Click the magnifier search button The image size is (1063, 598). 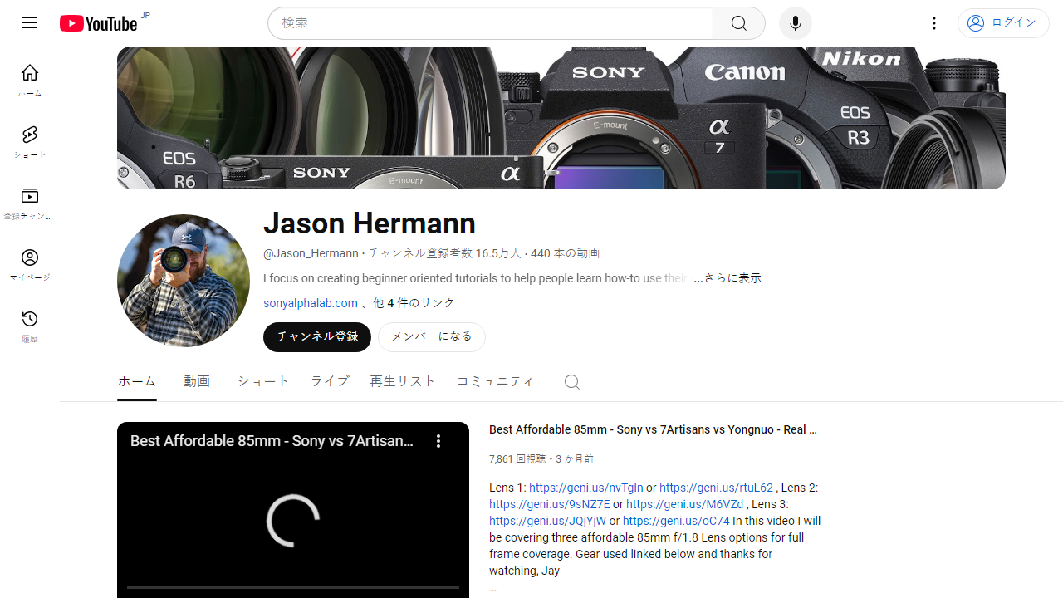click(739, 23)
